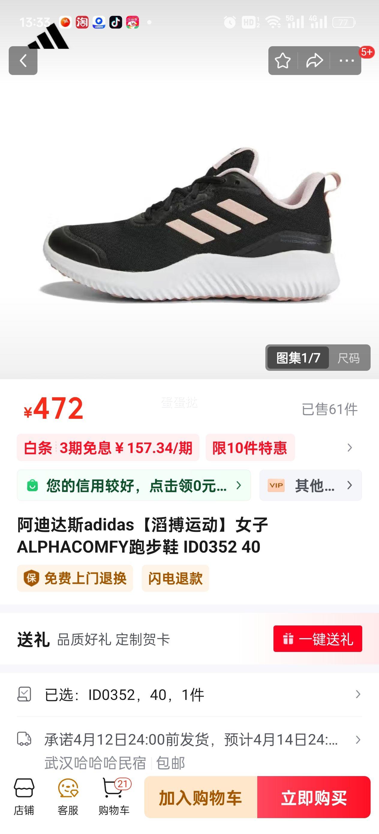Screen dimensions: 379x834
Task: Tap the back arrow button
Action: coord(23,61)
